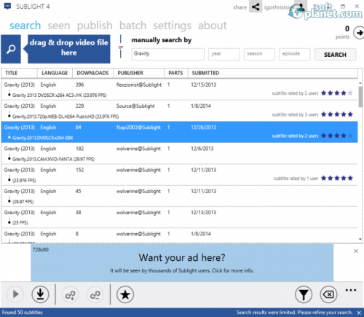Screen dimensions: 364x317
Task: Sort by the DOWNLOADS column header
Action: (x=92, y=73)
